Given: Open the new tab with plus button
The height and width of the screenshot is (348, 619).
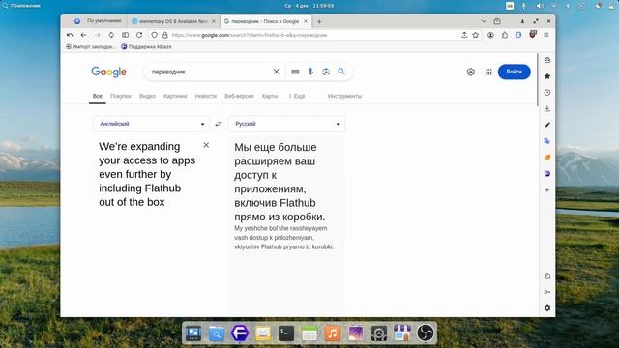Looking at the screenshot, I should [319, 21].
